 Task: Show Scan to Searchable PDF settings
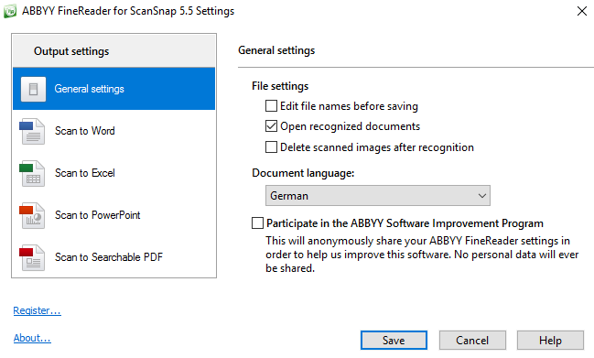point(114,257)
